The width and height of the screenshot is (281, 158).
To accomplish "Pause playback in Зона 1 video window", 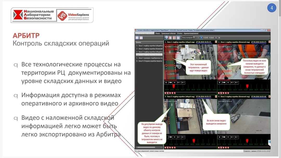I will tap(166, 83).
